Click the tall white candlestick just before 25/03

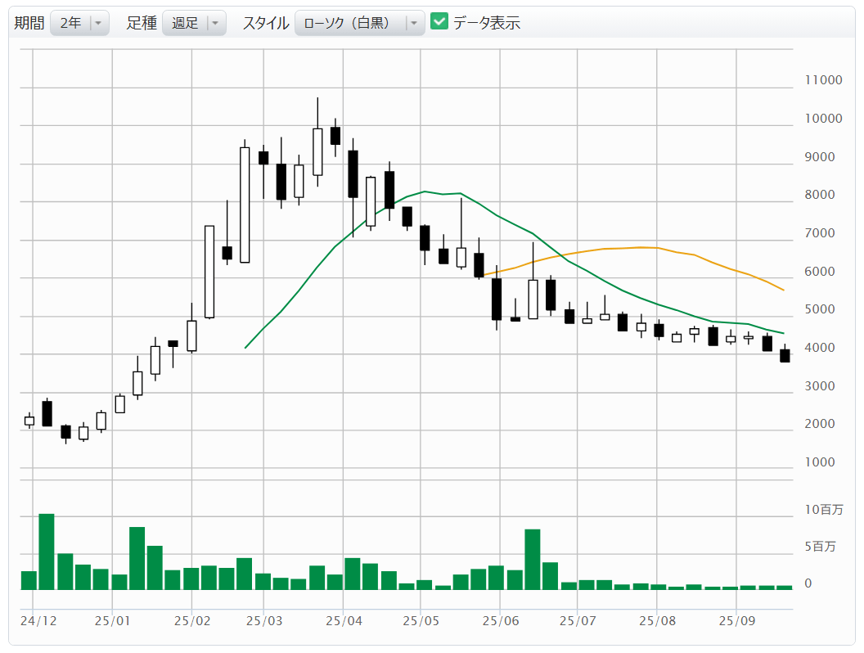(245, 205)
